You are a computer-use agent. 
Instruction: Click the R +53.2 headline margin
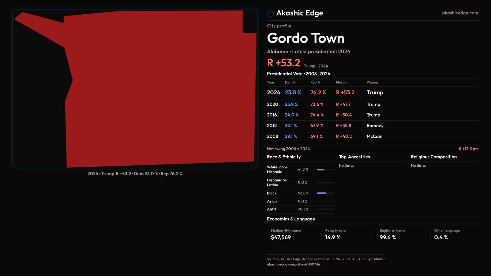tap(283, 63)
